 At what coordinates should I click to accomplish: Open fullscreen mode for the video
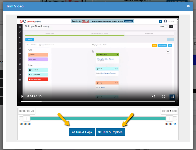[164, 96]
